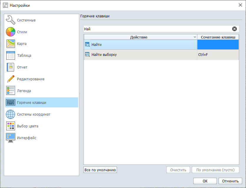Open the Отчет report icon
The image size is (246, 188).
pos(11,67)
